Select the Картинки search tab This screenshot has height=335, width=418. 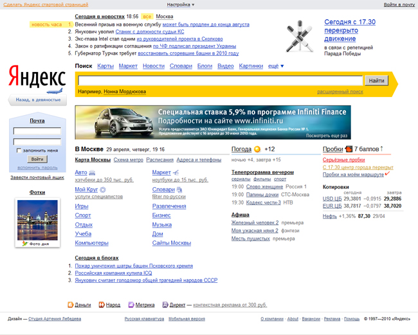click(251, 66)
